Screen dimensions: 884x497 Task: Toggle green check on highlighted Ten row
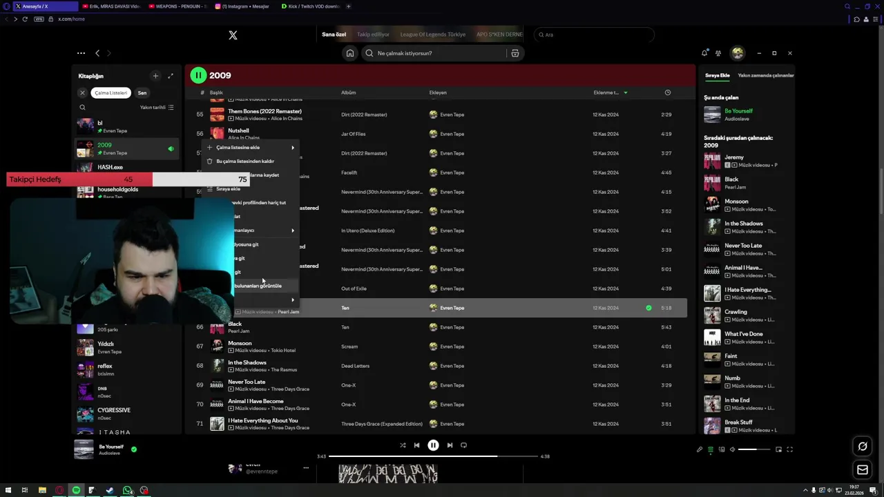coord(648,308)
